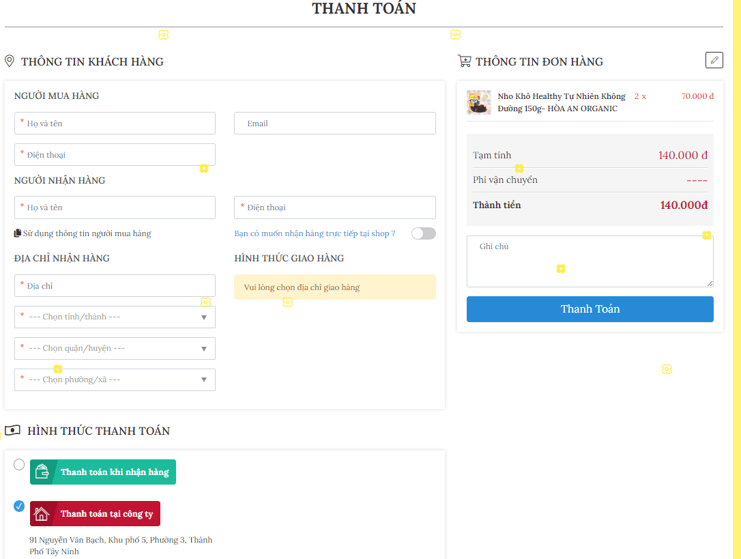This screenshot has width=741, height=559.
Task: Focus the Địa chỉ address field
Action: pyautogui.click(x=115, y=286)
